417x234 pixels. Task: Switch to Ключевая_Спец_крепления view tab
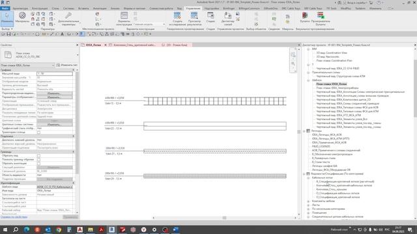coord(134,45)
